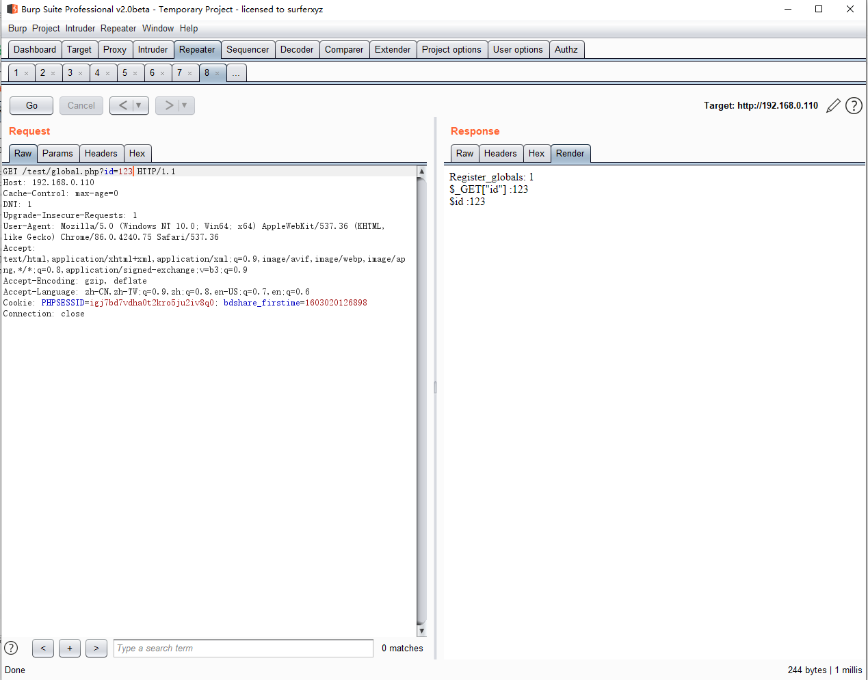868x680 pixels.
Task: Switch to Dashboard tab
Action: (35, 49)
